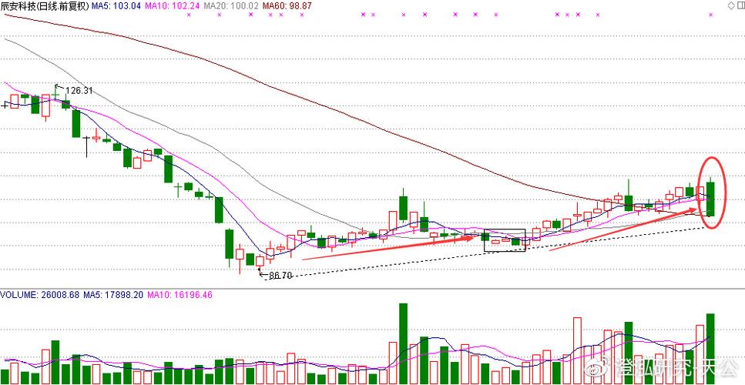Click volume panel MA5: 17898.20 label
The width and height of the screenshot is (745, 385).
[x=113, y=295]
